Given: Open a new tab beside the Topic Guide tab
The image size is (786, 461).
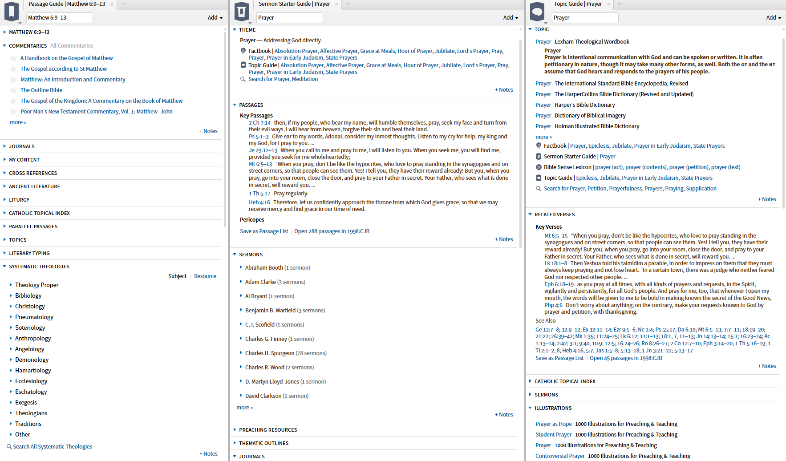Looking at the screenshot, I should (620, 4).
